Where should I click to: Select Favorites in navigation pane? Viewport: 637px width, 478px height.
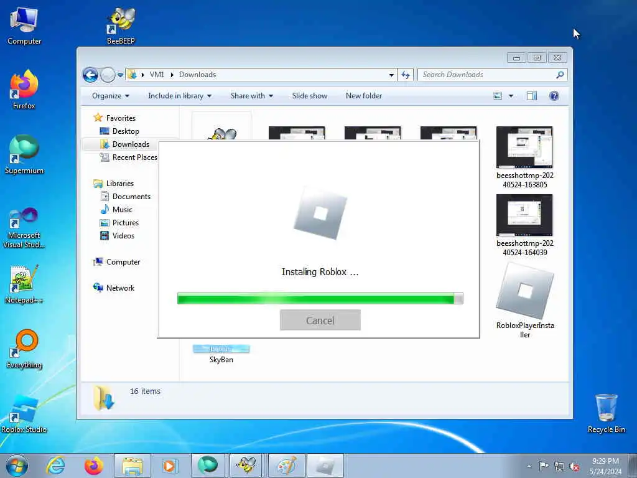coord(121,118)
